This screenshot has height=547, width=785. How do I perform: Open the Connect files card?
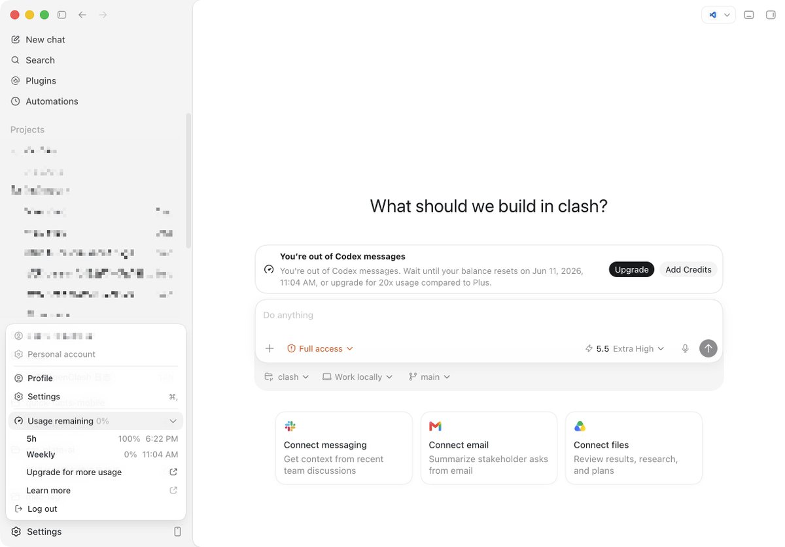pyautogui.click(x=634, y=448)
